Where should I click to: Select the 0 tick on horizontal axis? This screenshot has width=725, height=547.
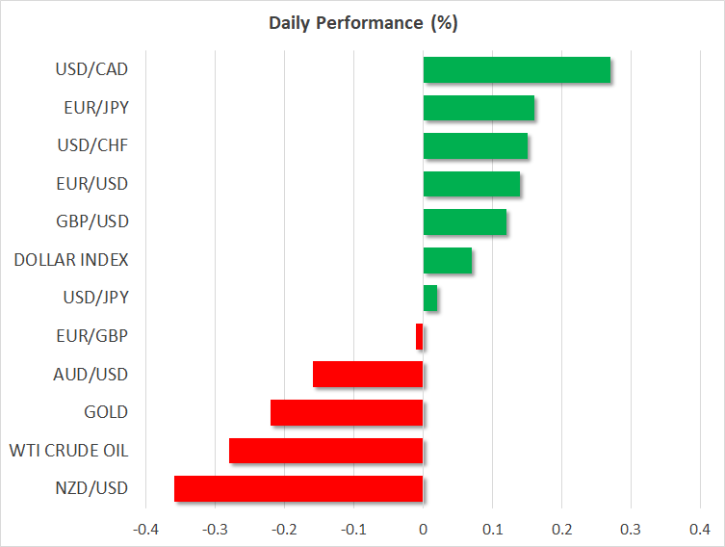click(423, 529)
